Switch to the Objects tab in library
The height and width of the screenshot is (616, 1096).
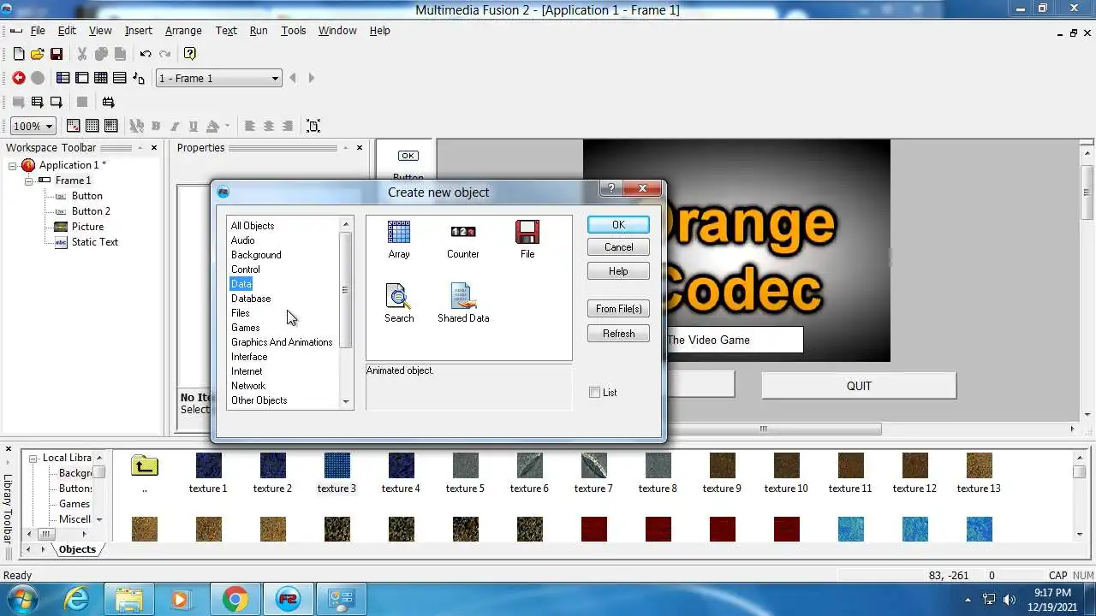(x=77, y=549)
